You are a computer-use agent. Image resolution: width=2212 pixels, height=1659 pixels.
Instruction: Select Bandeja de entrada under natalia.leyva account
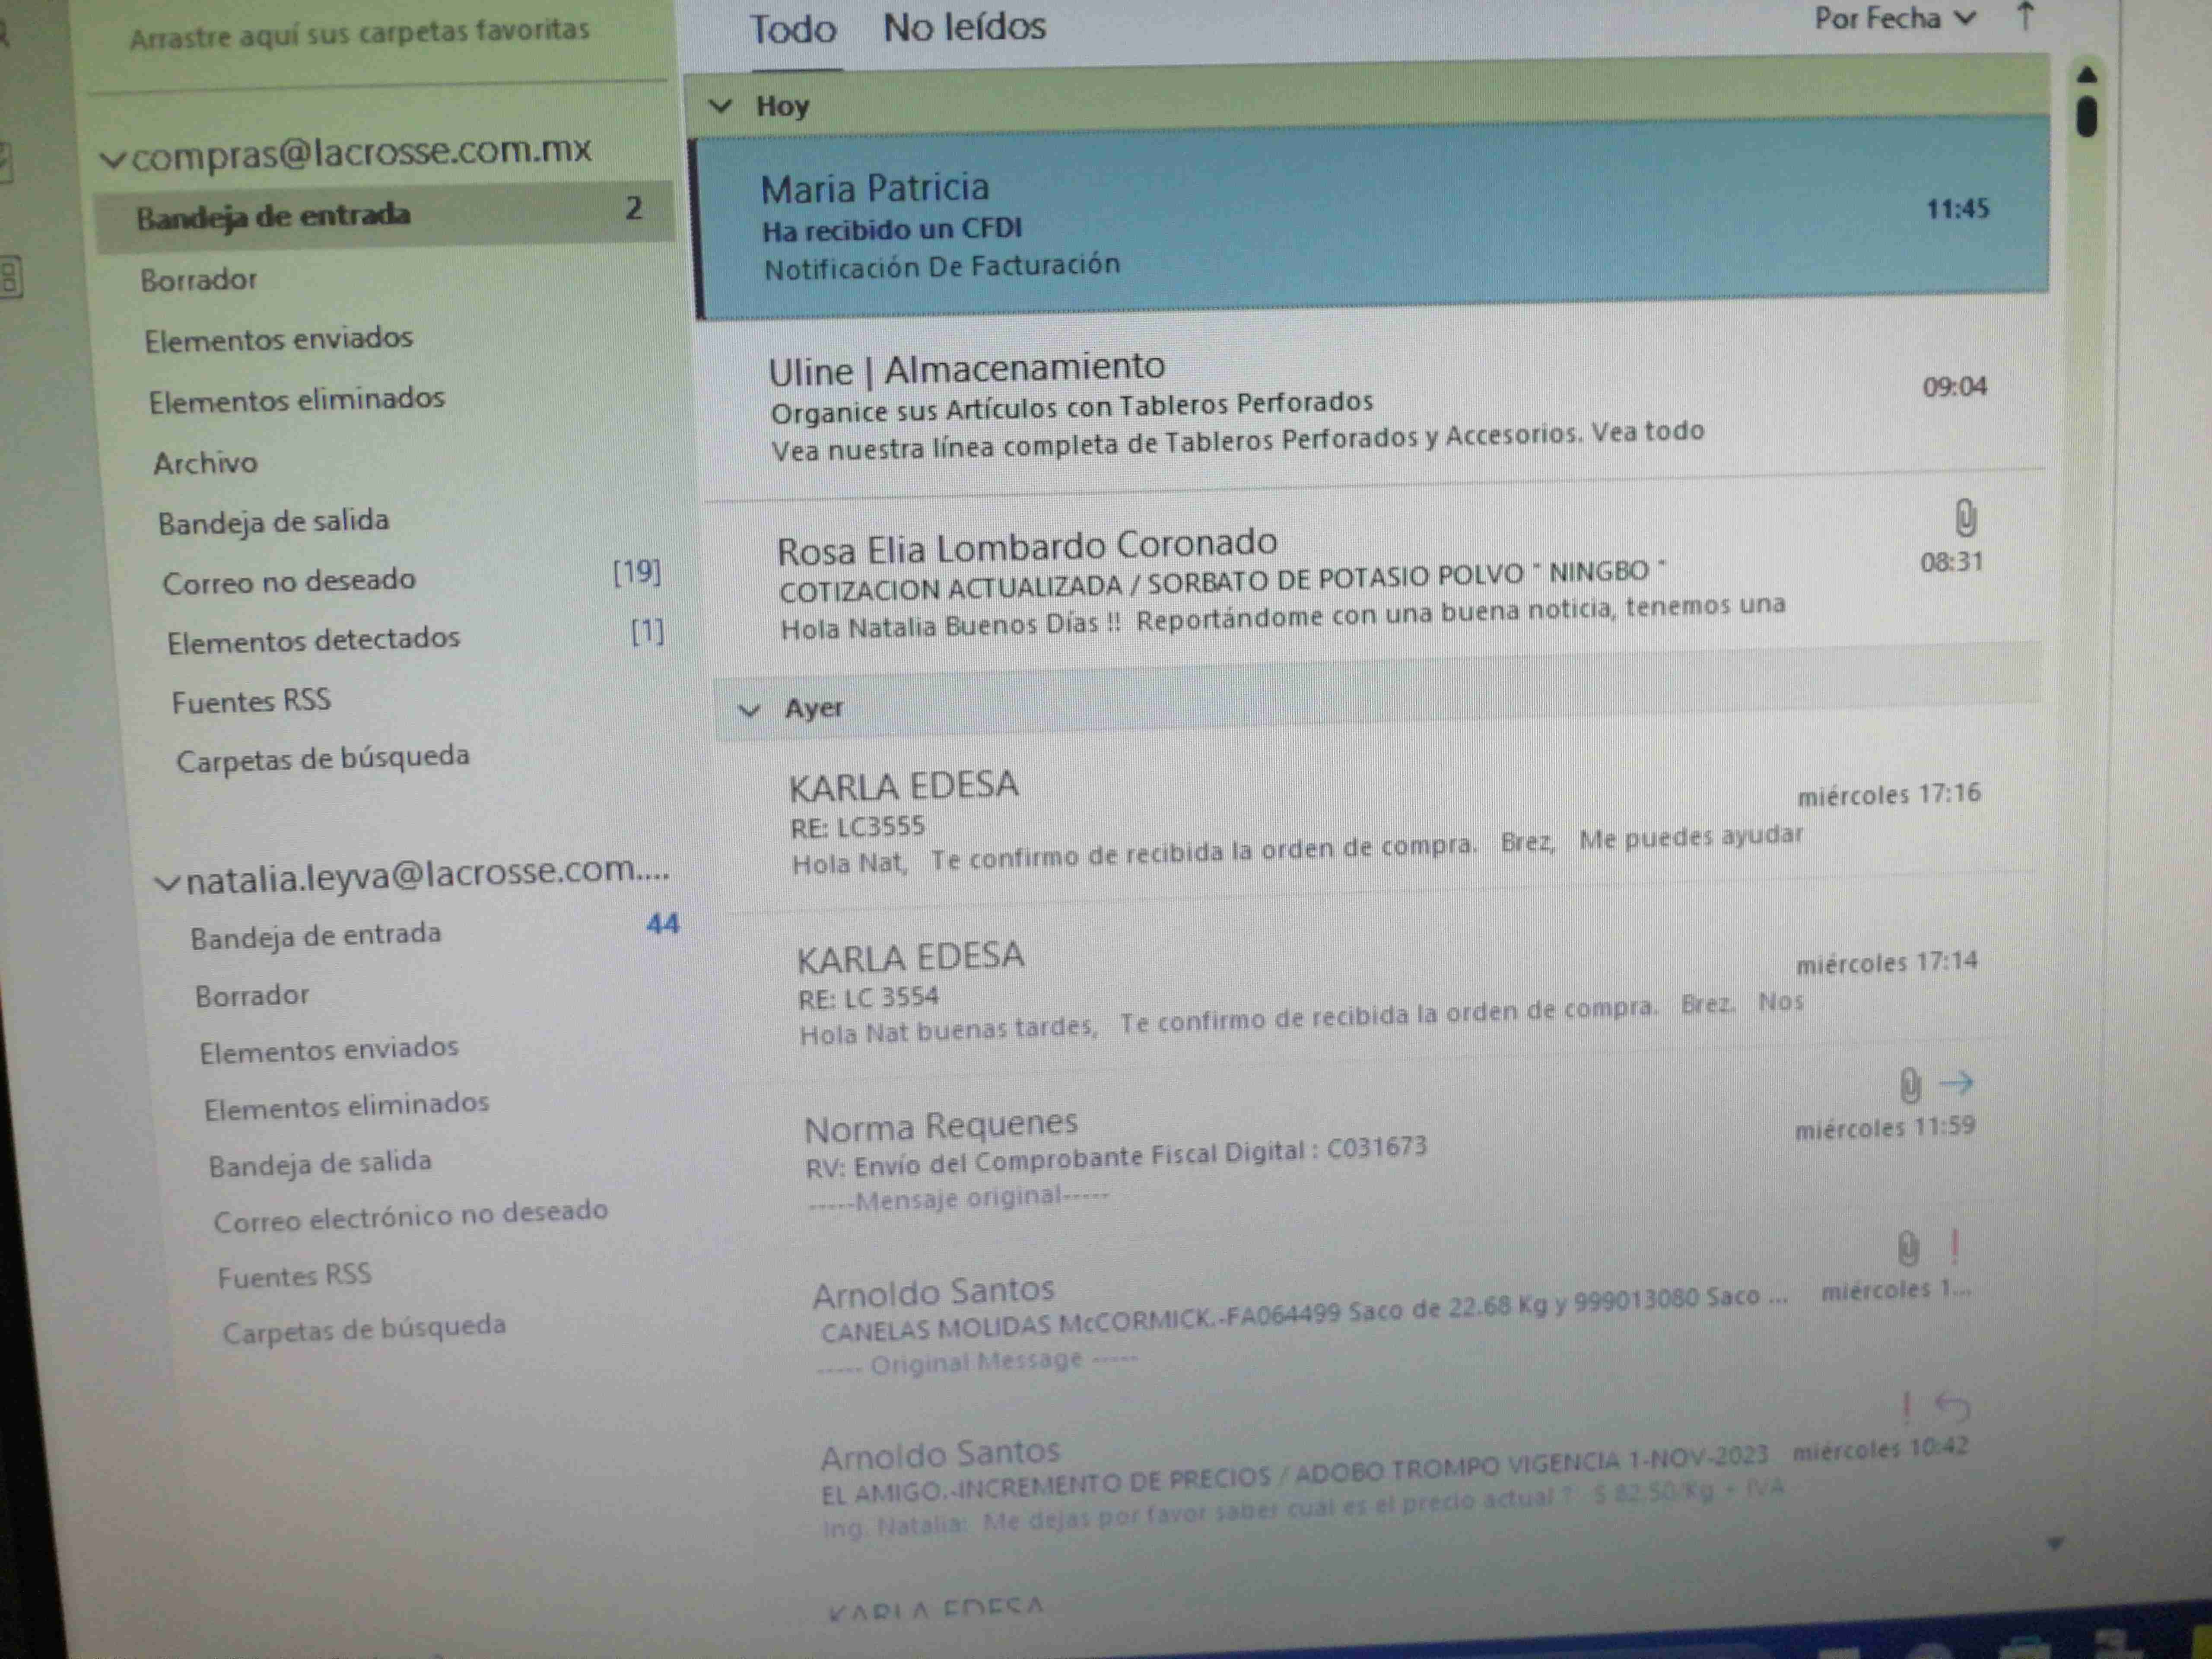click(x=316, y=936)
